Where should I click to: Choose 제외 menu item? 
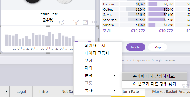[x=89, y=68]
